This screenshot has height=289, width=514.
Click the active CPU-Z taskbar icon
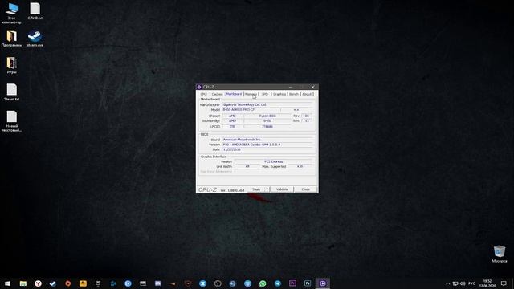tap(323, 283)
